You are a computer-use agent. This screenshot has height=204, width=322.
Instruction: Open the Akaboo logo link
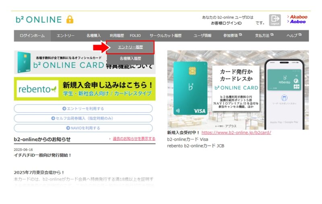pos(298,17)
